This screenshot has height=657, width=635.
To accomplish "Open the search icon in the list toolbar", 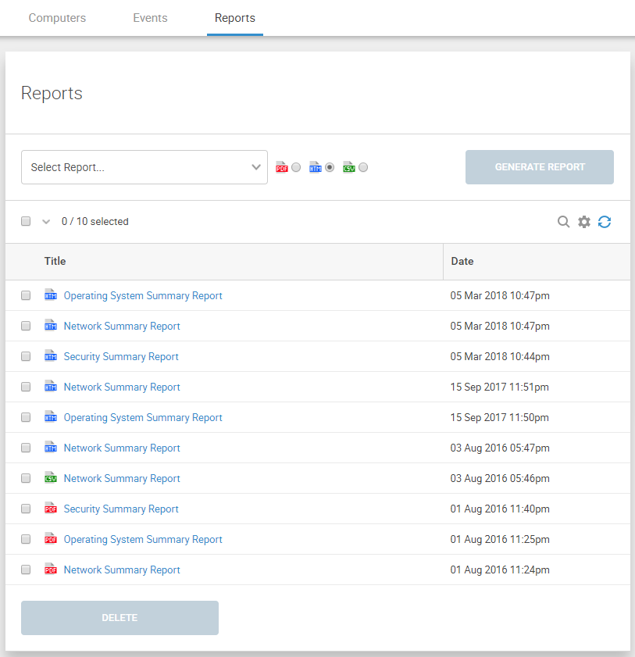I will tap(563, 222).
